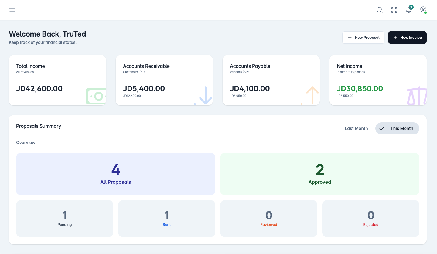Click the JD5,400.00 receivable amount
Screen dimensions: 437x254
(x=144, y=88)
